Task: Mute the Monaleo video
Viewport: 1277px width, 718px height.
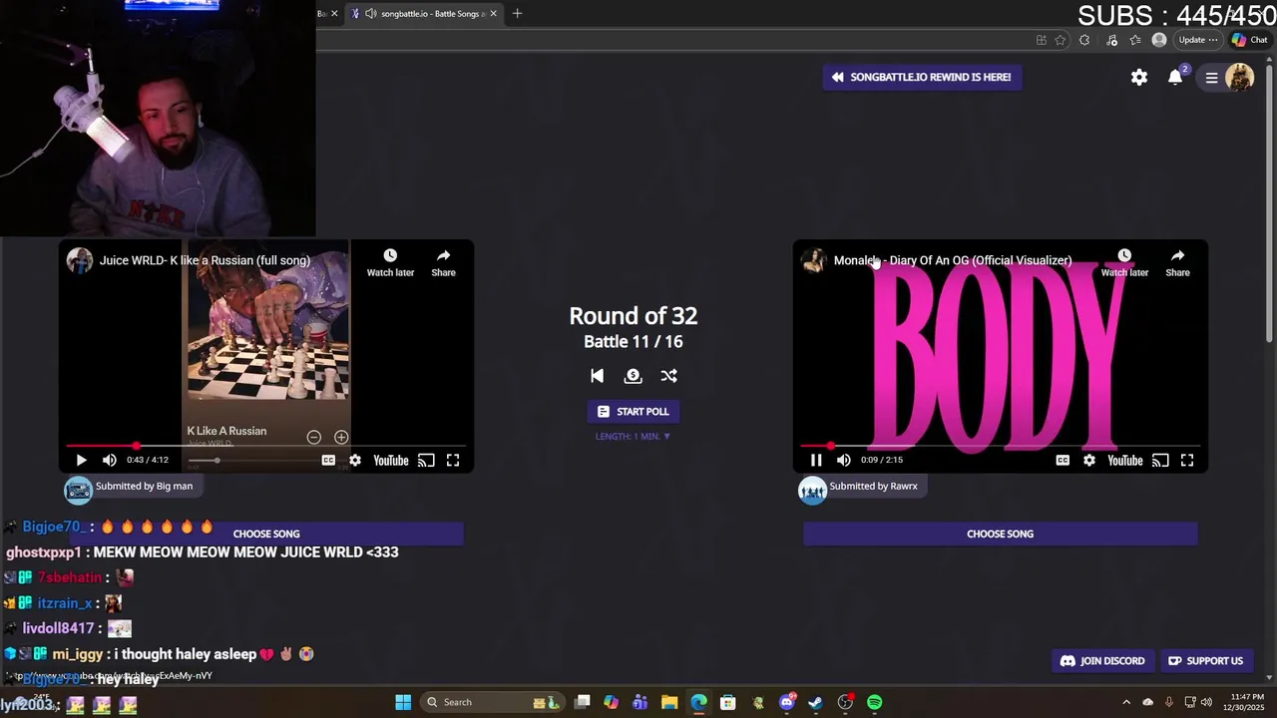Action: tap(844, 460)
